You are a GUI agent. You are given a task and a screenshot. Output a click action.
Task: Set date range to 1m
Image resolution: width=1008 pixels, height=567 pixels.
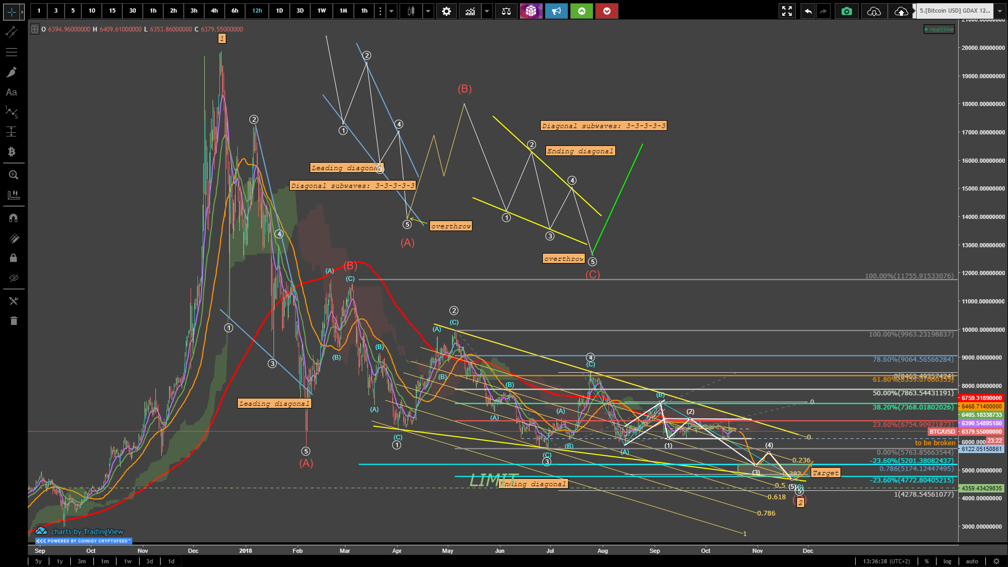(105, 561)
